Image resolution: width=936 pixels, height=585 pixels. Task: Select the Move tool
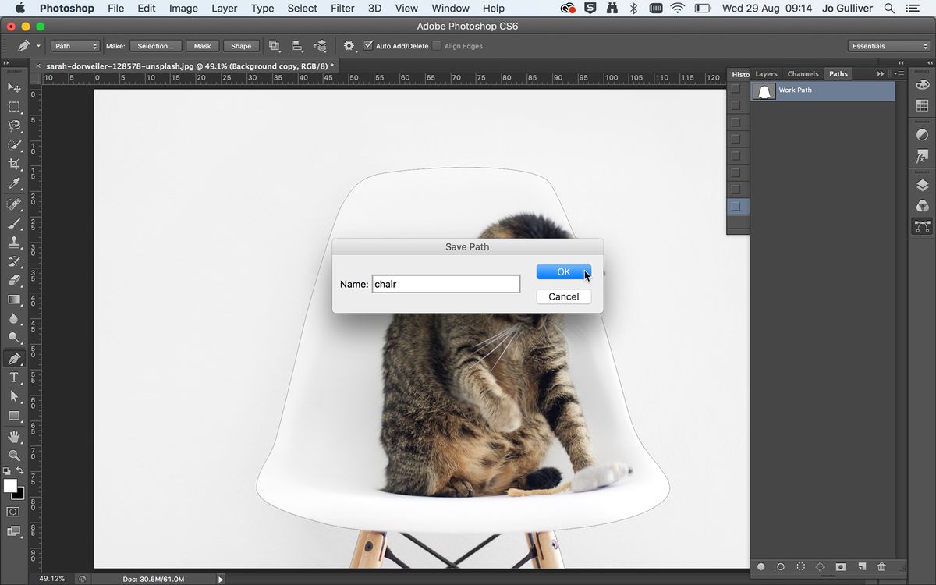[14, 87]
